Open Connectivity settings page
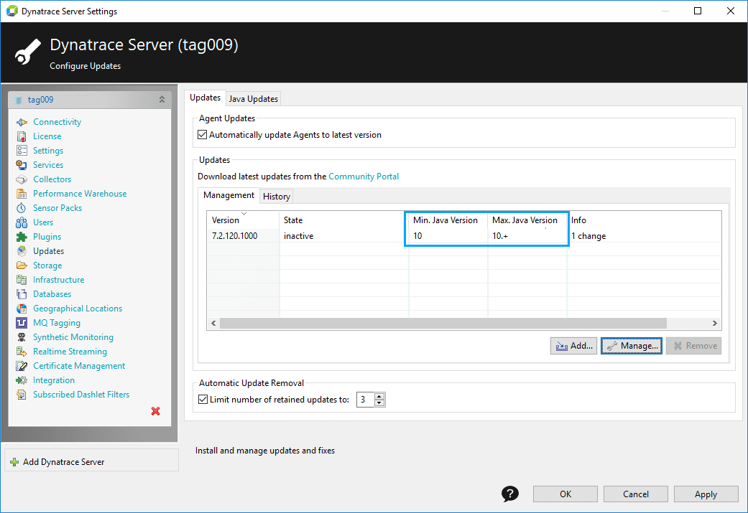748x513 pixels. (x=57, y=122)
